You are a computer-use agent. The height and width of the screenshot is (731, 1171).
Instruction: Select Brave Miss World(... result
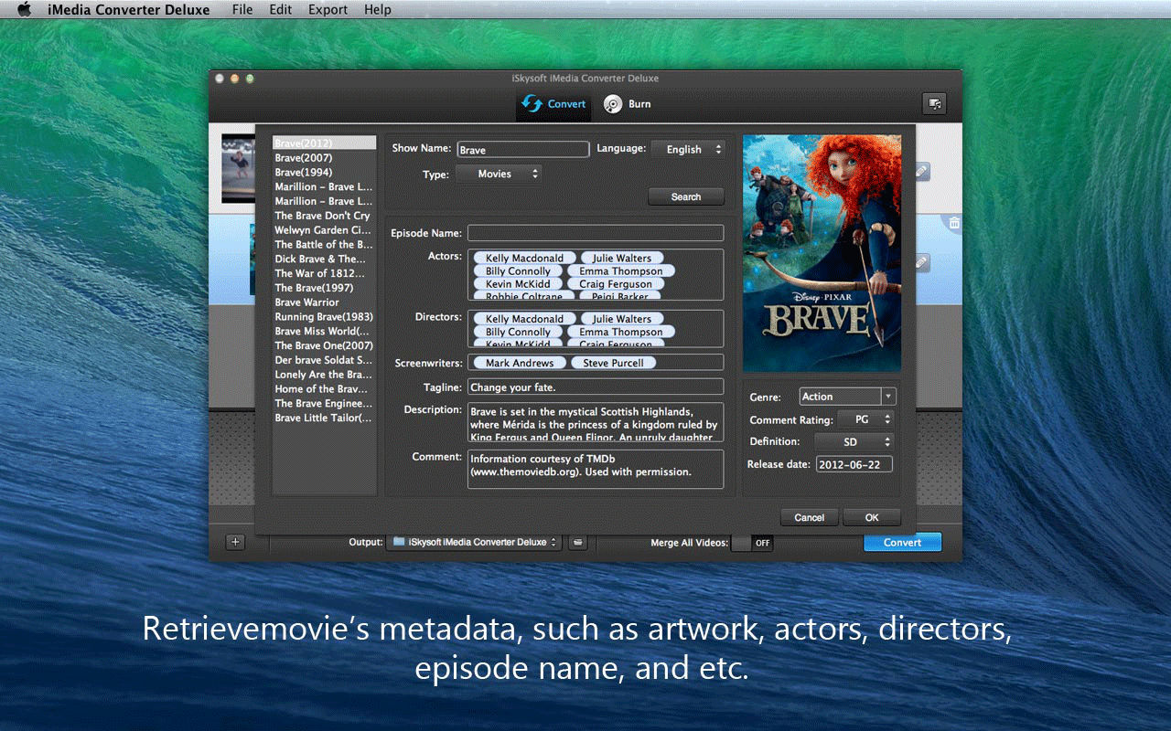[x=325, y=331]
